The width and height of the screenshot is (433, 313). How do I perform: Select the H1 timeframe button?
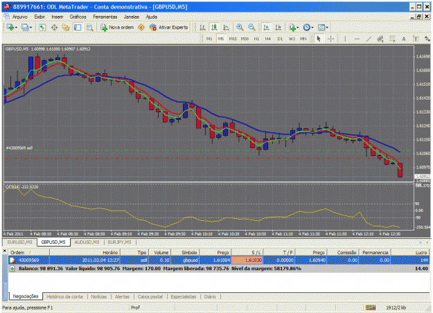click(x=256, y=39)
